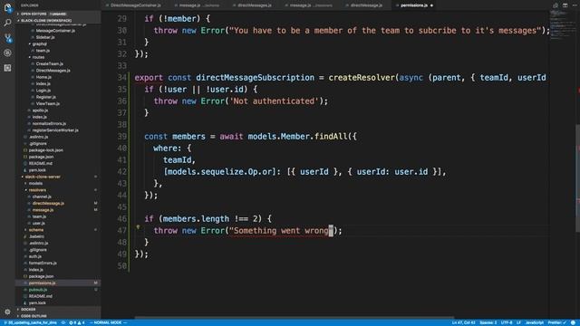The height and width of the screenshot is (326, 580).
Task: Click the Ln/Col cursor position indicator
Action: coord(463,322)
